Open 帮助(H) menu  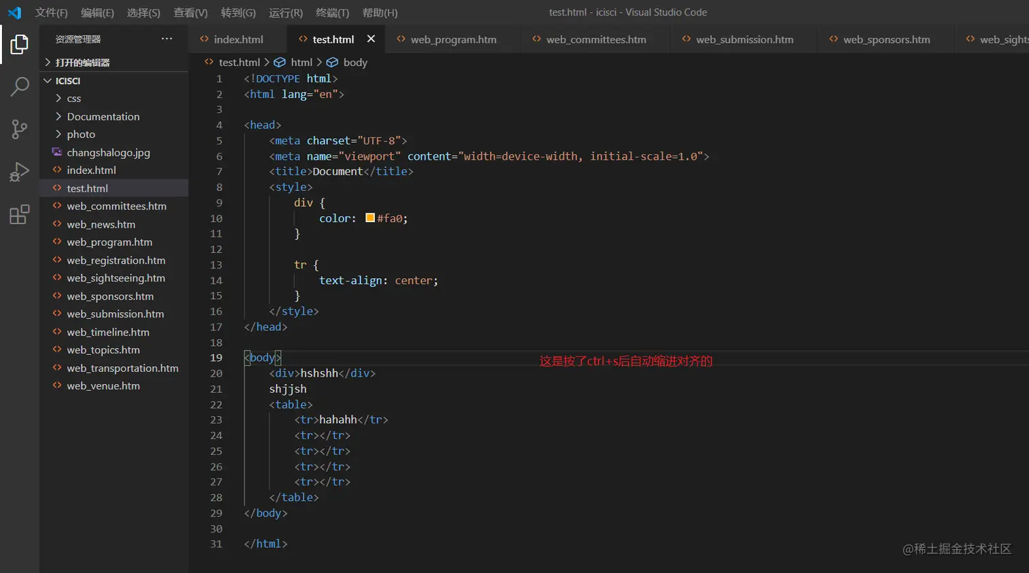[380, 12]
